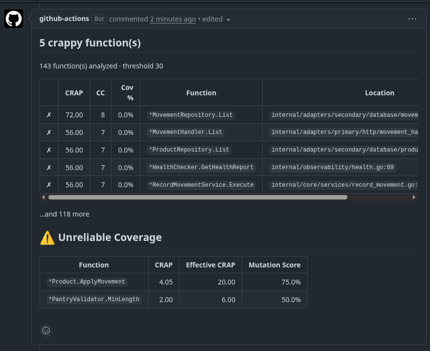
Task: Click the horizontal scrollbar thumb
Action: pyautogui.click(x=198, y=197)
